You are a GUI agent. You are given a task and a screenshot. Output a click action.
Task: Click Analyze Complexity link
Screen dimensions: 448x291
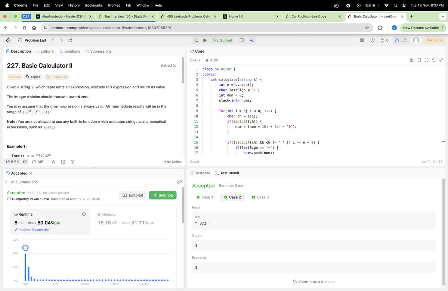[x=32, y=230]
